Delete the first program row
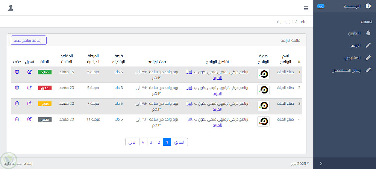Screen dimensions: 376x169 (17, 72)
